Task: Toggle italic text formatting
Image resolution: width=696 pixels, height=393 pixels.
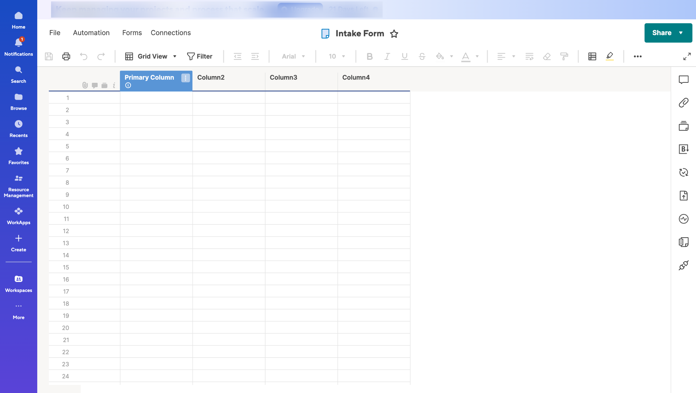Action: pyautogui.click(x=387, y=56)
